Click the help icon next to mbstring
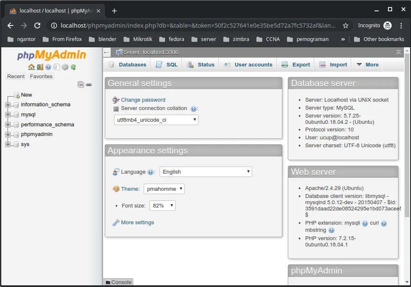 tap(331, 230)
